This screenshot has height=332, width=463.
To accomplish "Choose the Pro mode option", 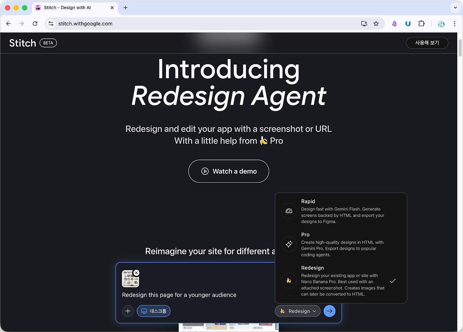I will pos(341,244).
